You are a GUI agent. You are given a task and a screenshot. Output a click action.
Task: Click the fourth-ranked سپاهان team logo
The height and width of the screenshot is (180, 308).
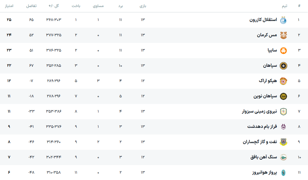click(283, 66)
